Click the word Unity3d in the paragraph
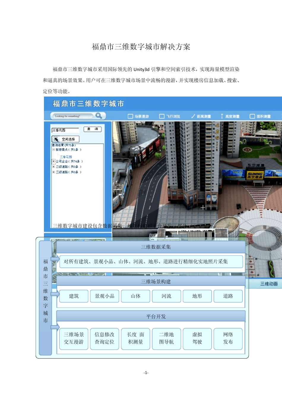The width and height of the screenshot is (282, 398). (x=141, y=69)
